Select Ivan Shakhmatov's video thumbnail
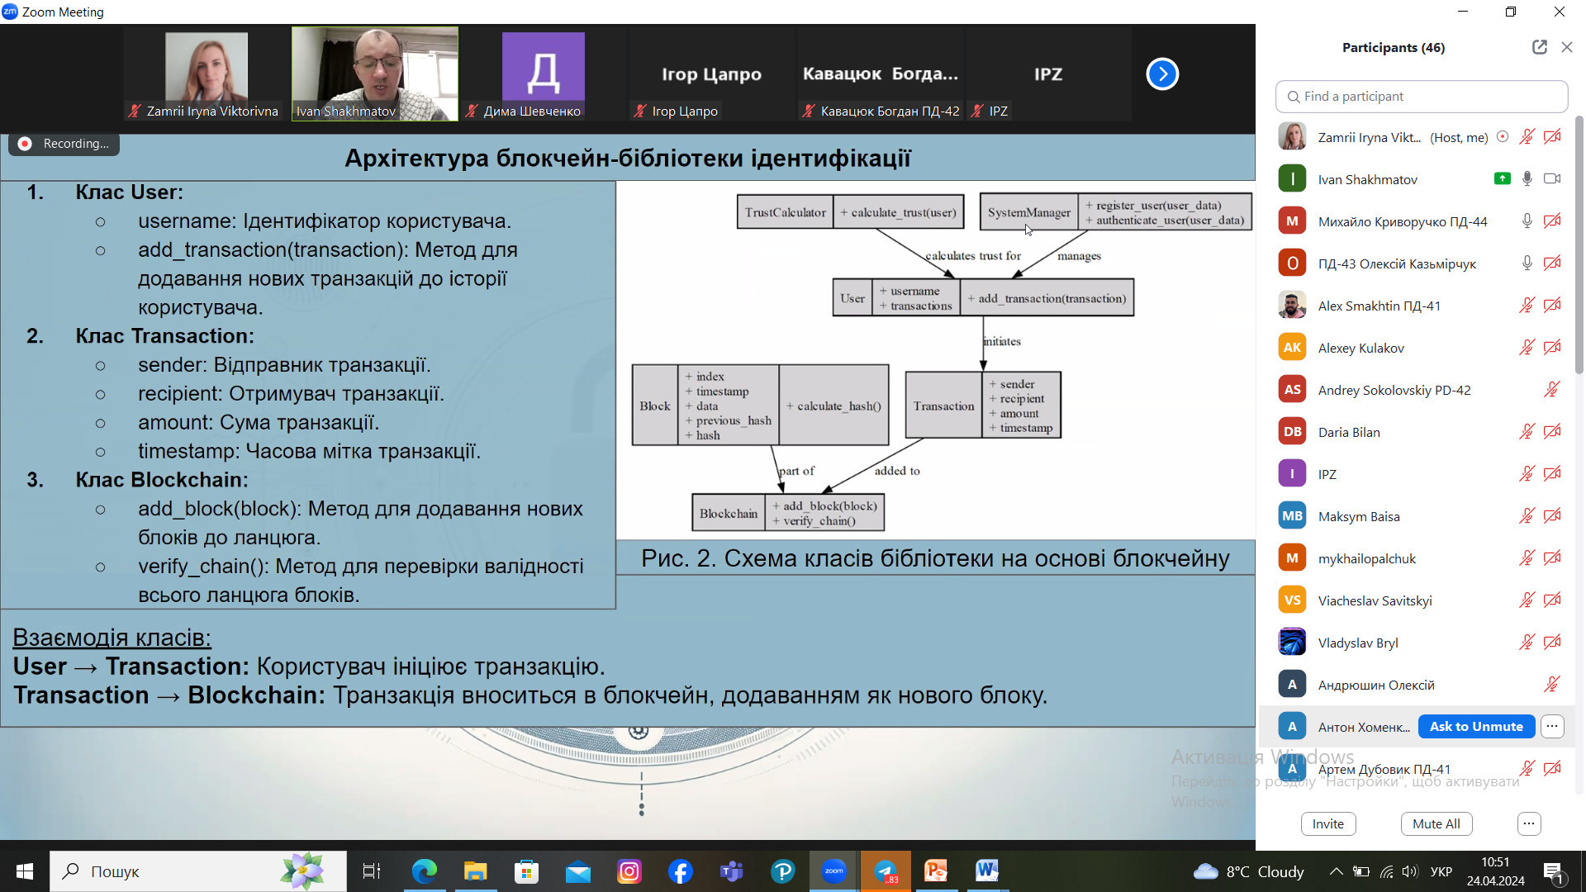The image size is (1586, 892). point(375,74)
